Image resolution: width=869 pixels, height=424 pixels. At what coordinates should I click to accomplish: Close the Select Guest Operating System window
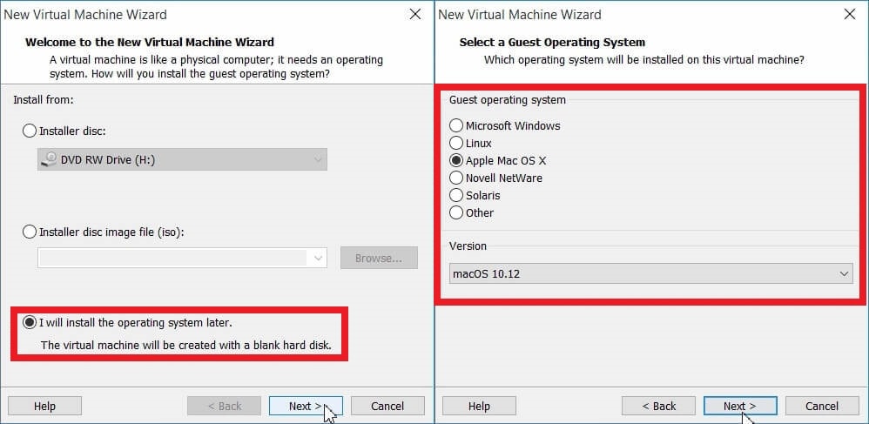pos(850,15)
